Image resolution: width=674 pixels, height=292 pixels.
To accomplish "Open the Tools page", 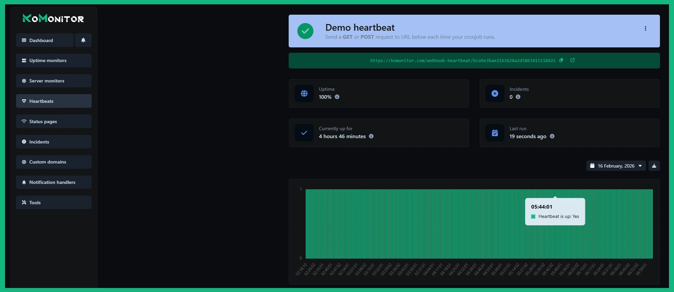I will click(54, 203).
